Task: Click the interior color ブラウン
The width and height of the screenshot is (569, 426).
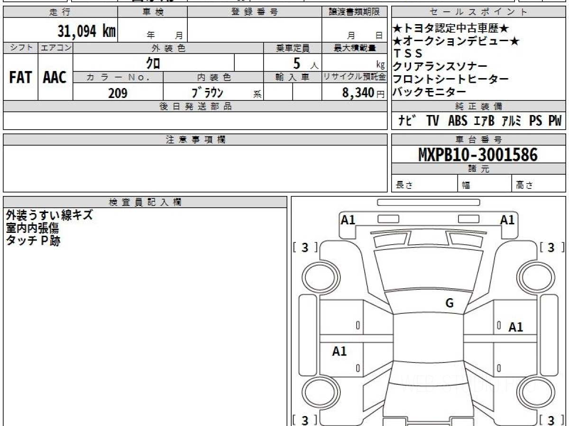Action: pos(207,93)
